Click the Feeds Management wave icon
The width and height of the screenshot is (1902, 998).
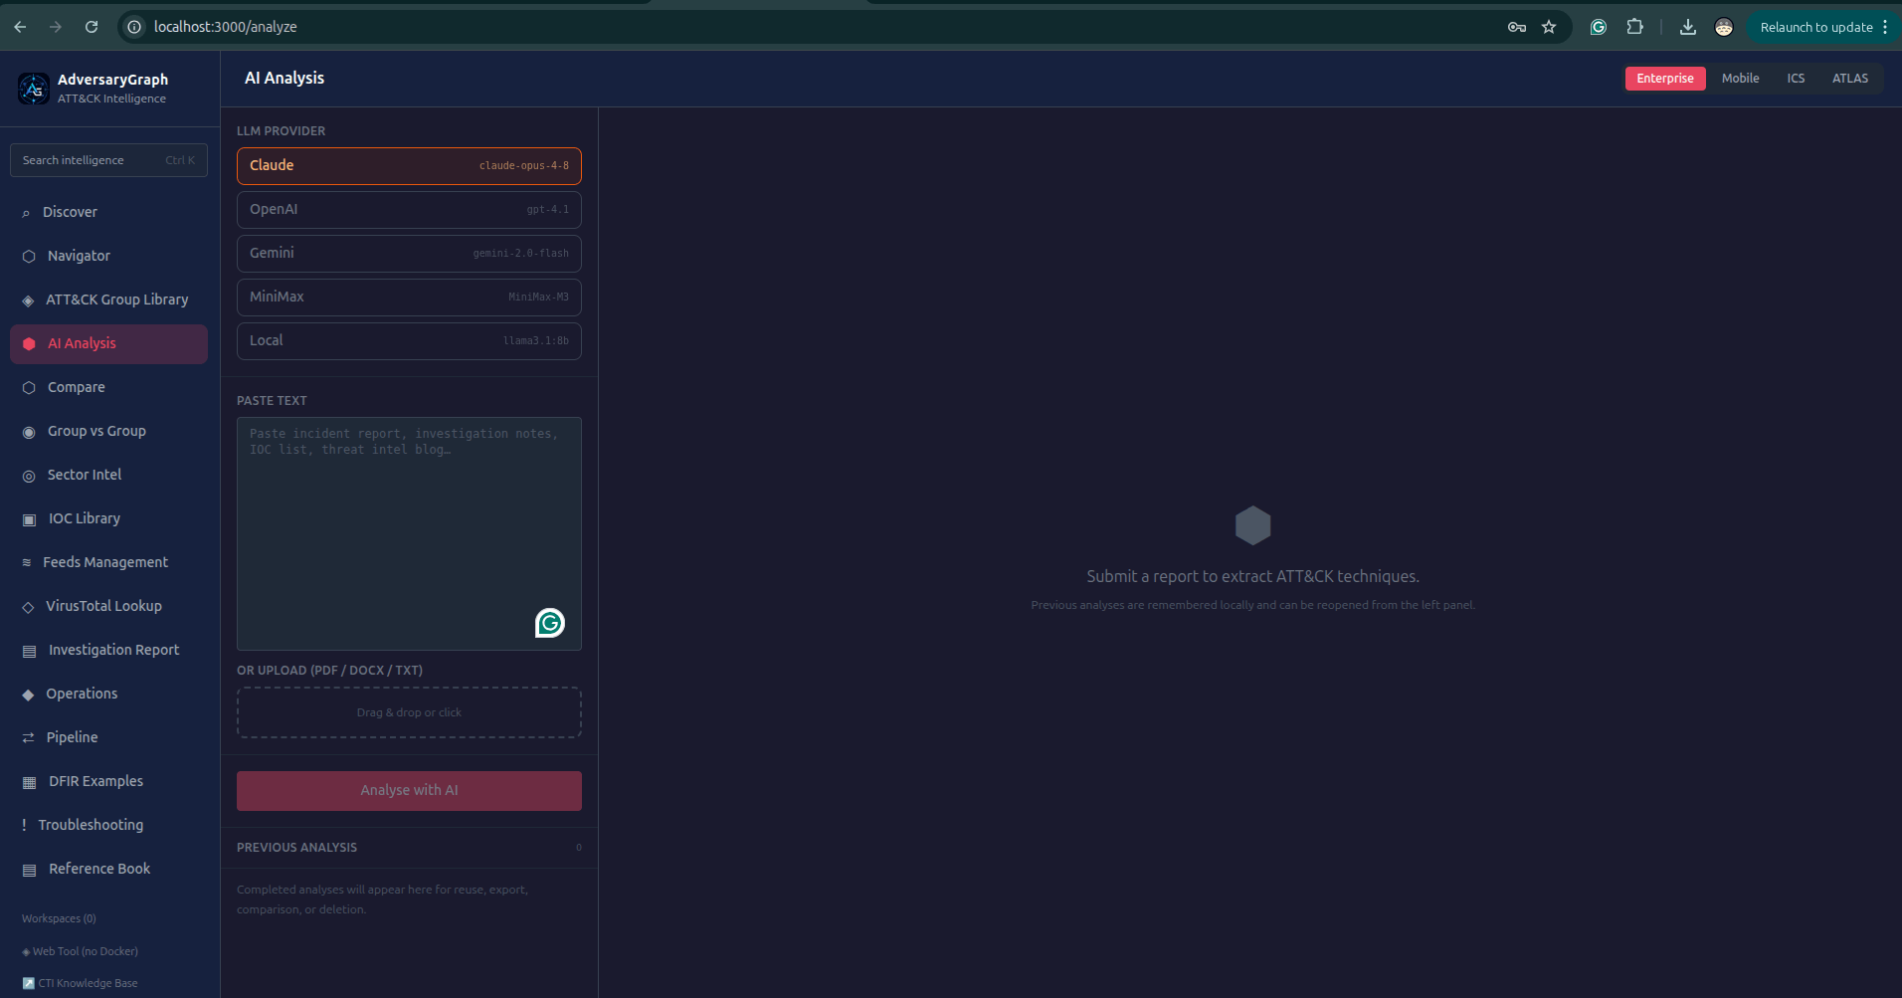(27, 563)
